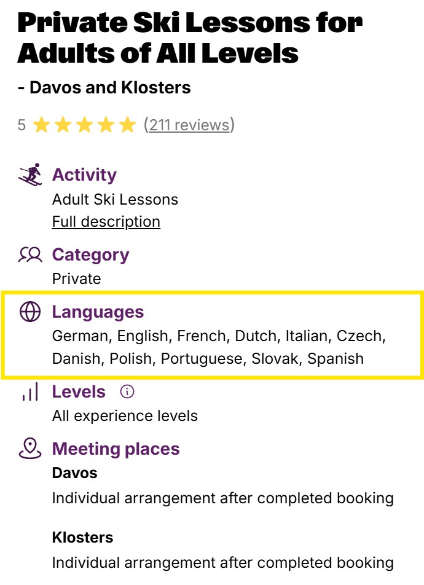
Task: Click the fifth yellow rating star
Action: coord(127,125)
